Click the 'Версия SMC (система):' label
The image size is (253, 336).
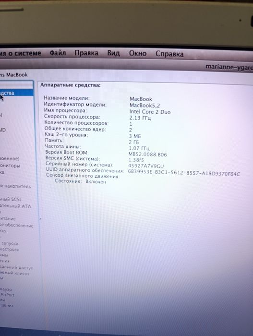(72, 158)
